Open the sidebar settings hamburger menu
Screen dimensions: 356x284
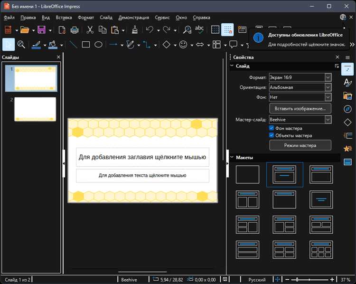click(347, 57)
